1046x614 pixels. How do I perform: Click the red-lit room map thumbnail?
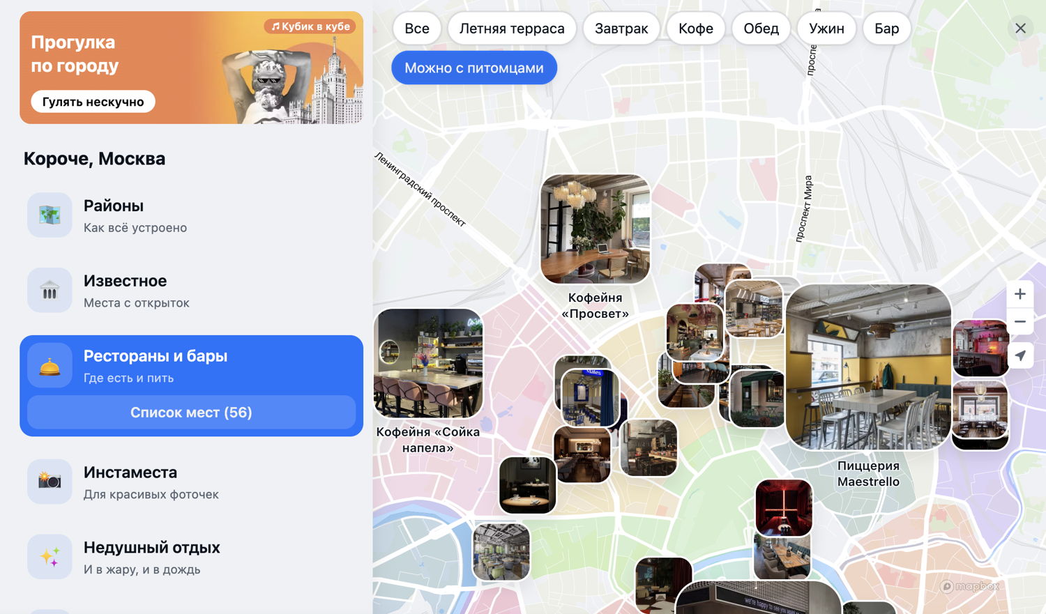(x=784, y=507)
